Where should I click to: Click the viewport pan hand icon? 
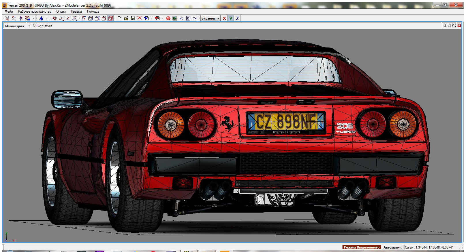pos(449,25)
